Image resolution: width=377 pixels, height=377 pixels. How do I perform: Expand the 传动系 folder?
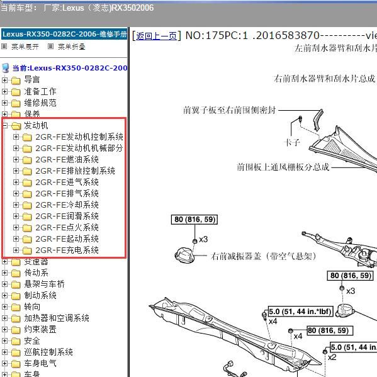pos(4,273)
